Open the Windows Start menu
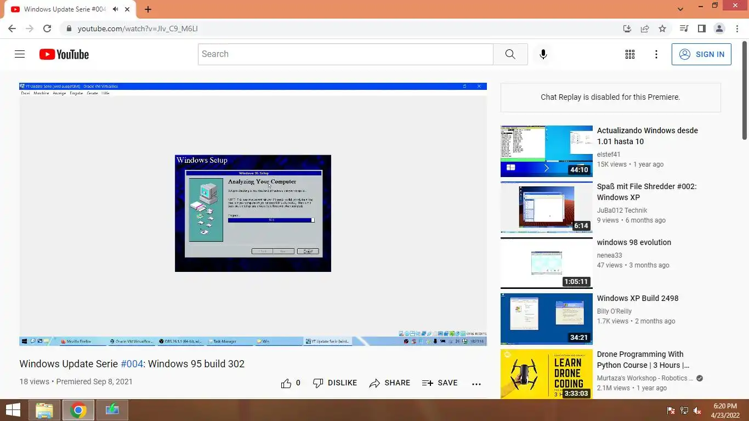Viewport: 749px width, 421px height. coord(13,410)
